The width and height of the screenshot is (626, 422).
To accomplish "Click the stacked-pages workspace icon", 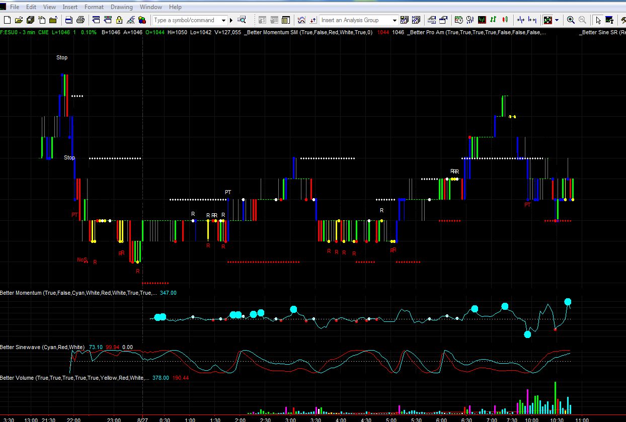I will pos(31,20).
